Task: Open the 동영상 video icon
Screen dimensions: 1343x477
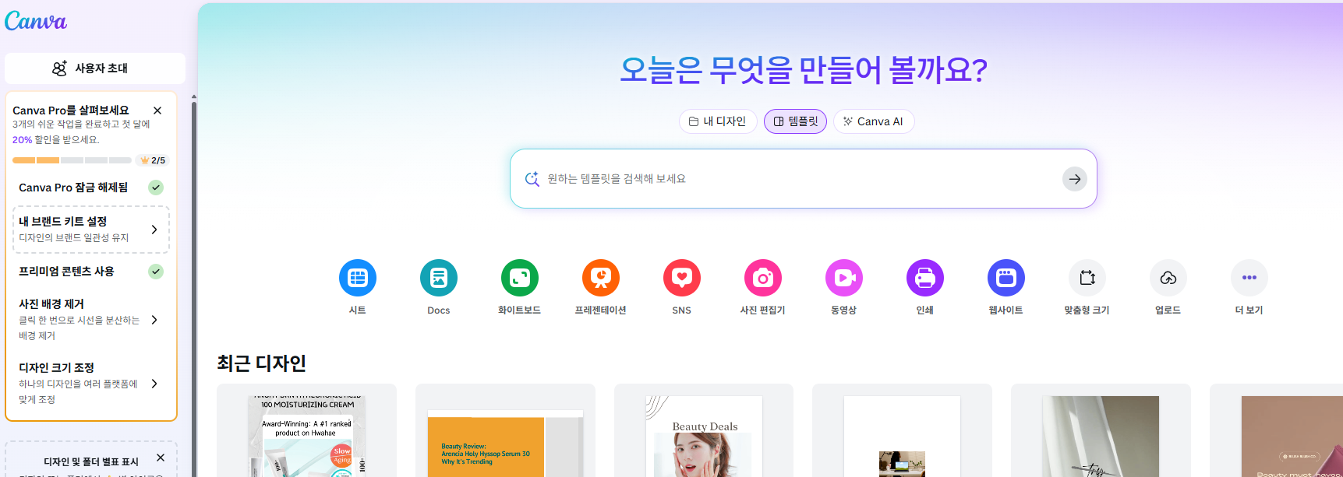Action: point(844,278)
